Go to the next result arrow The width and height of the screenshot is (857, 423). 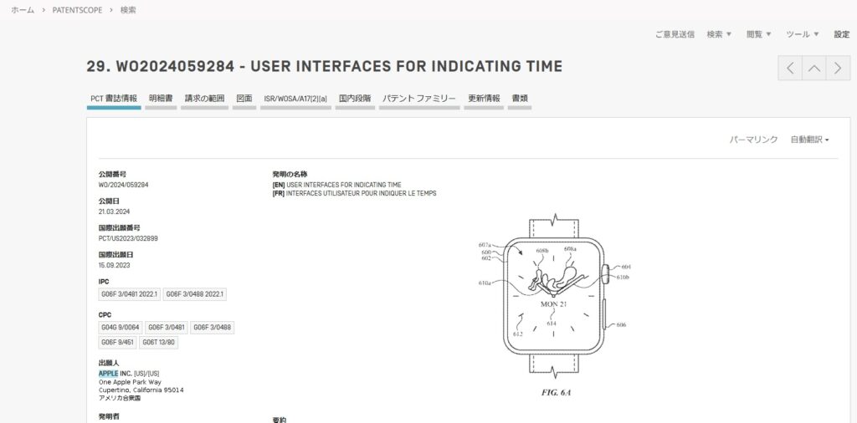pyautogui.click(x=838, y=69)
